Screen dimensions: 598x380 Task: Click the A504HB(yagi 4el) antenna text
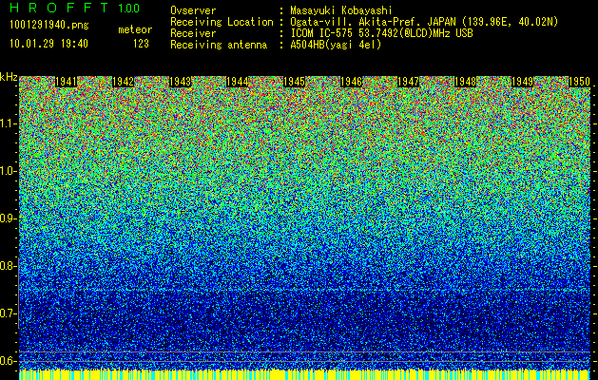[336, 45]
